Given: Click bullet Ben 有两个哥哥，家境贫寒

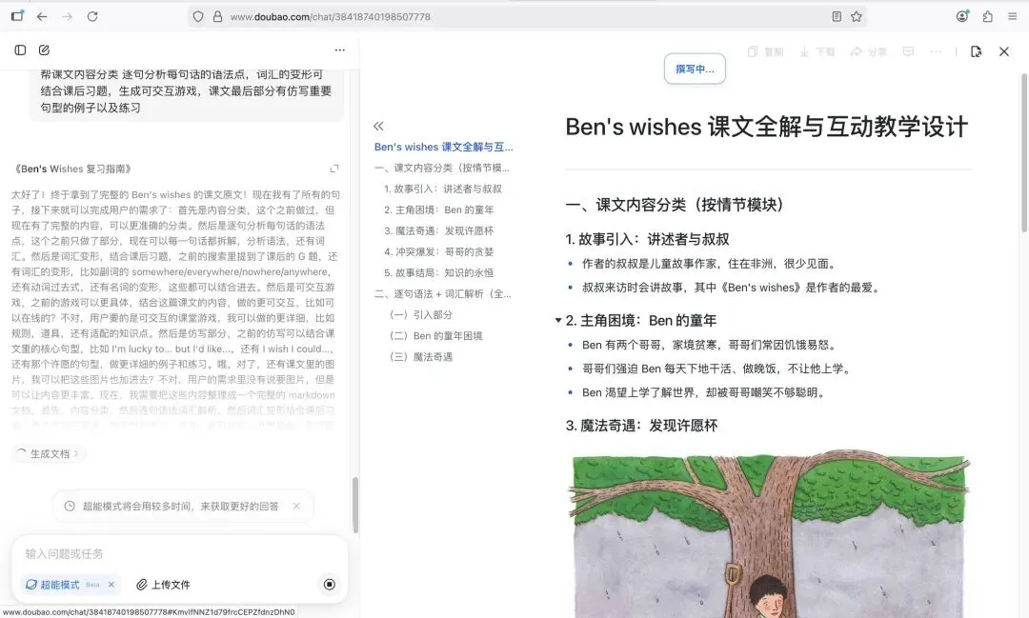Looking at the screenshot, I should click(710, 345).
